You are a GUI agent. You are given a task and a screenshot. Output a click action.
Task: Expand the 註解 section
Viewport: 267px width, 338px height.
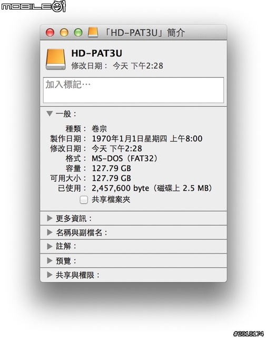(50, 246)
